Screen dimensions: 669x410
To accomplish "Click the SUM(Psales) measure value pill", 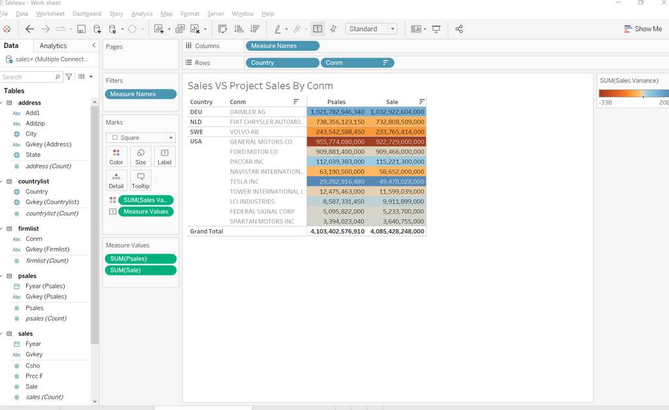I will pos(140,259).
